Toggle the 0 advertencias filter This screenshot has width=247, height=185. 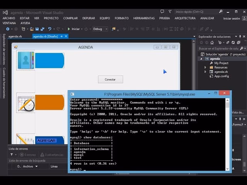(x=52, y=155)
